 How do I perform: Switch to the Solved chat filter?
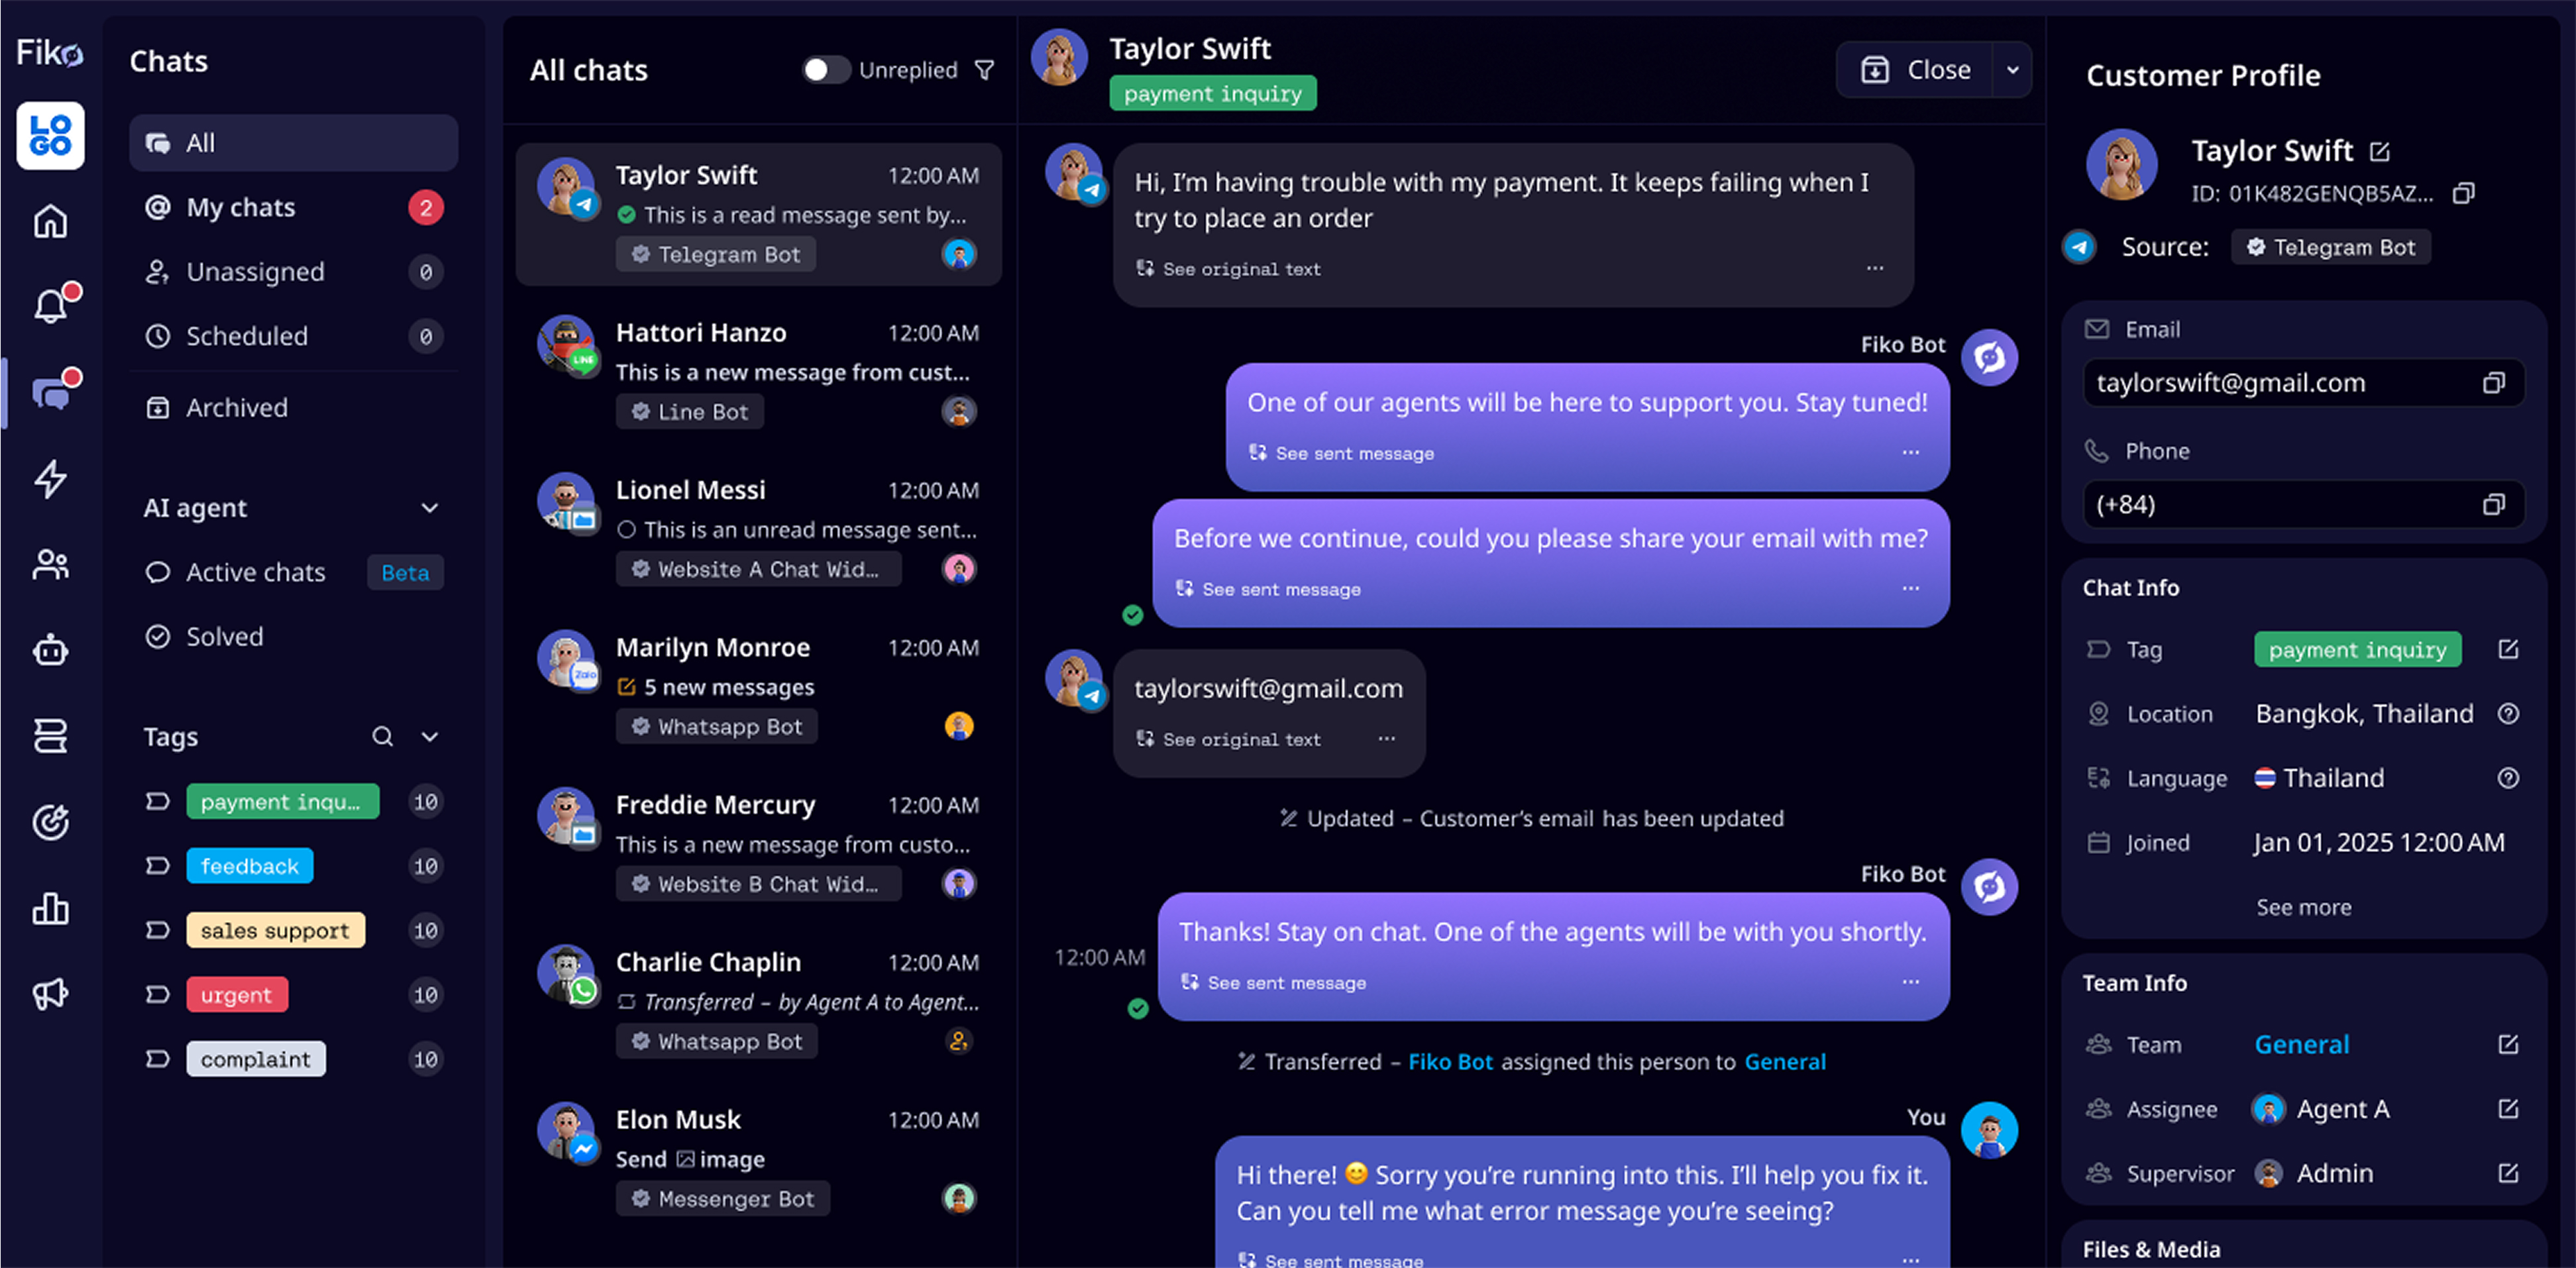point(224,636)
